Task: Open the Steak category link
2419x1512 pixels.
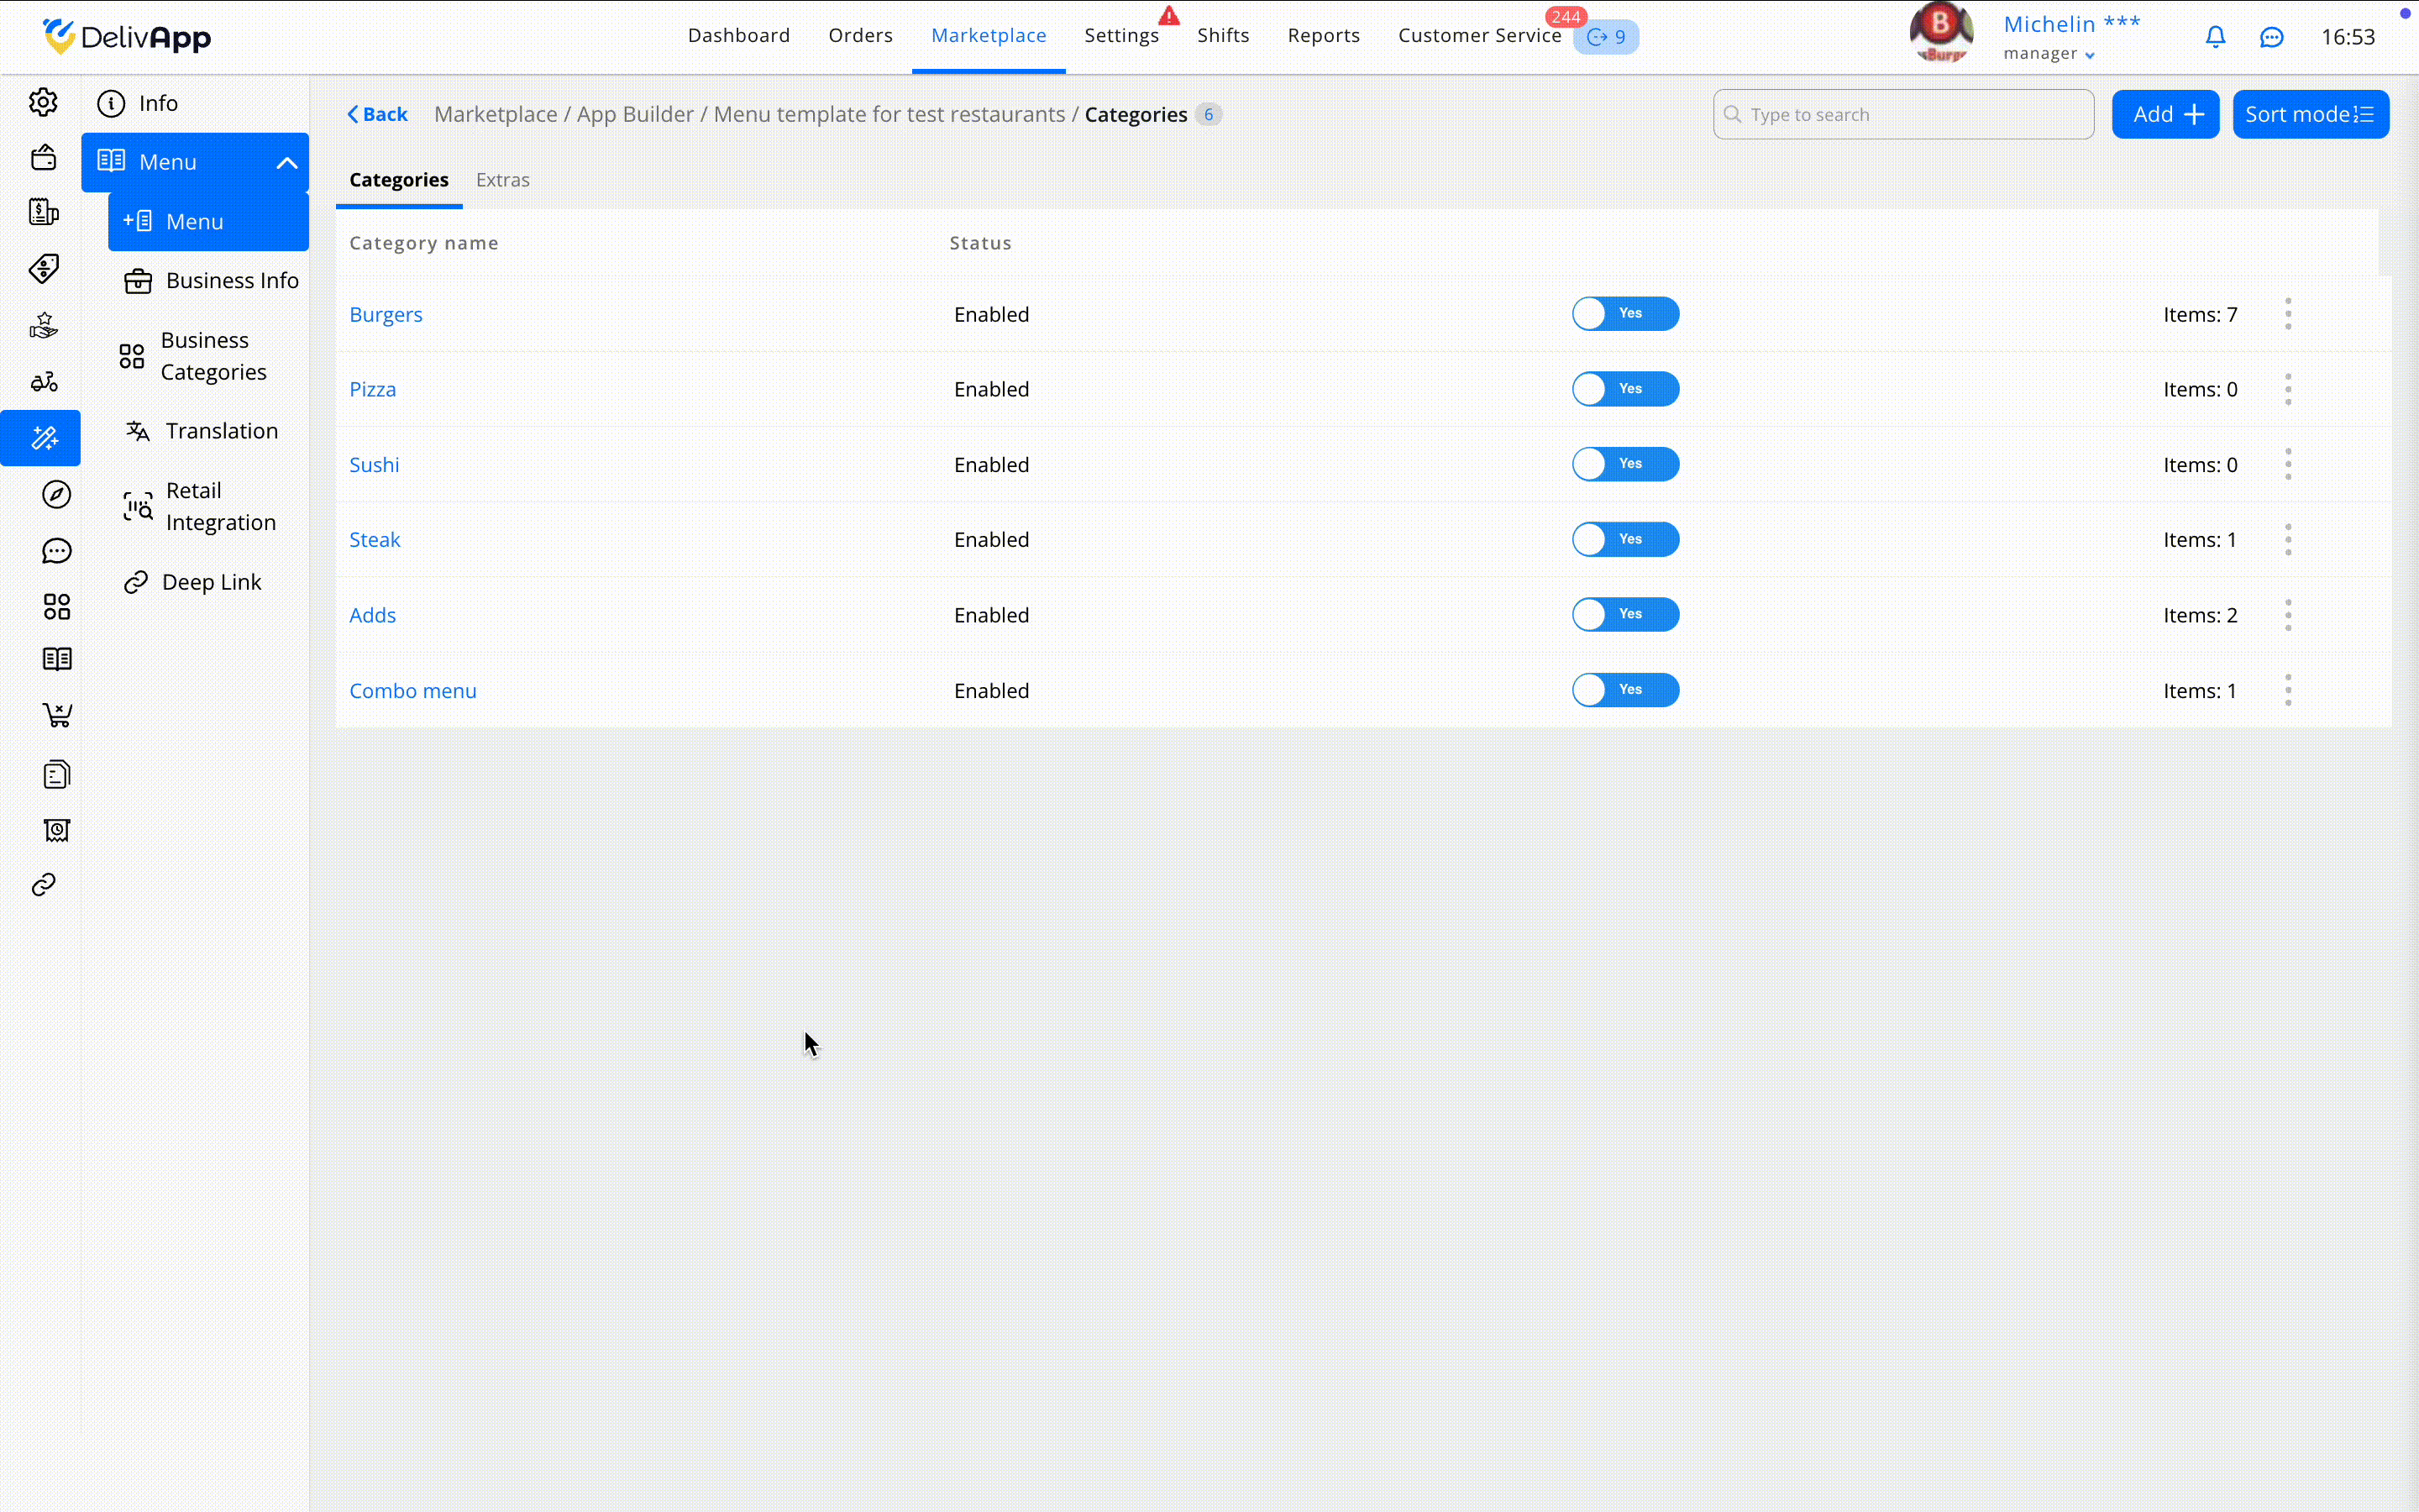Action: click(x=375, y=540)
